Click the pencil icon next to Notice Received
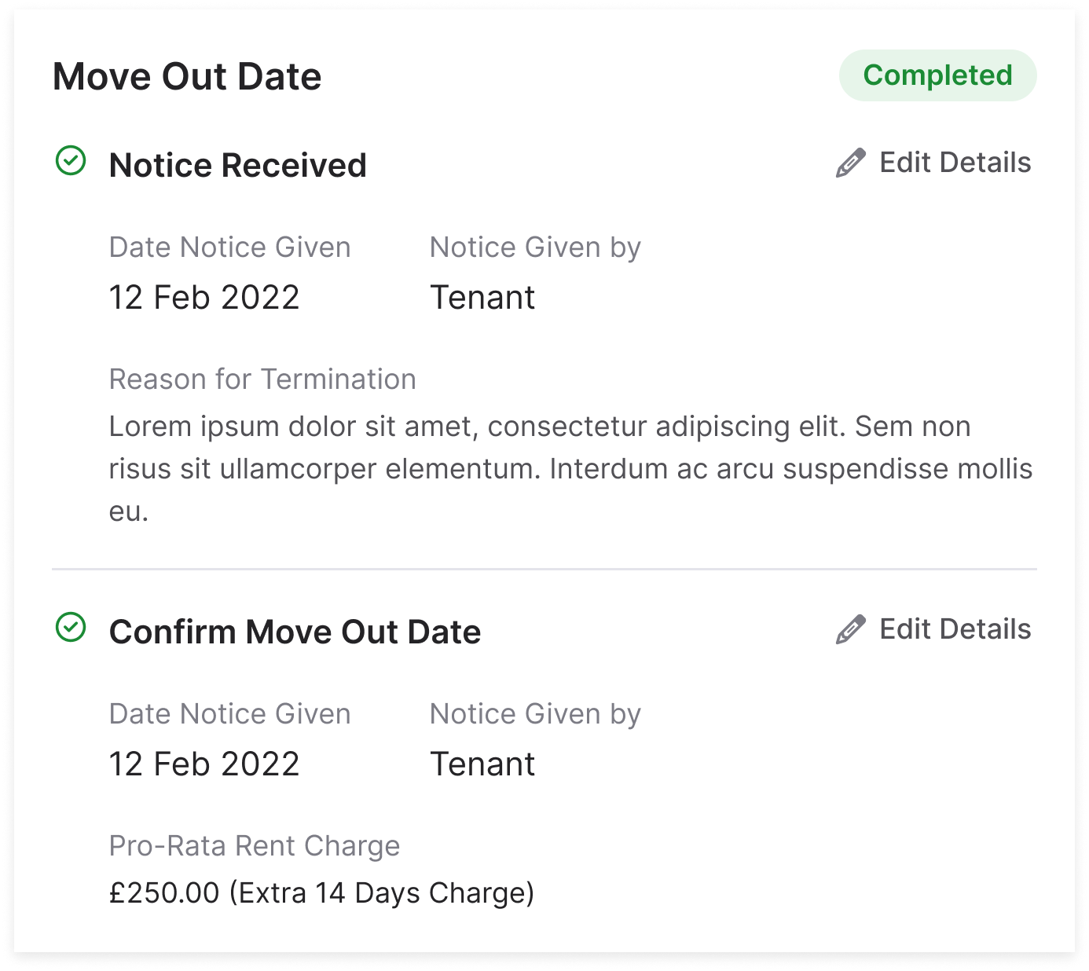Image resolution: width=1089 pixels, height=971 pixels. pos(849,163)
